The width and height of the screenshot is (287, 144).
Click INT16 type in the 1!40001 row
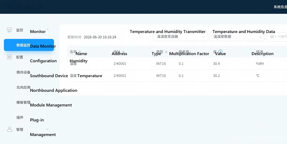pyautogui.click(x=161, y=64)
